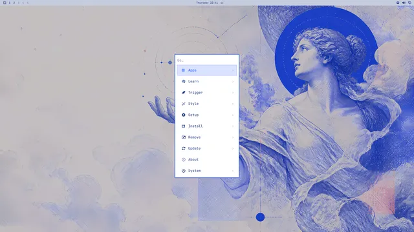The height and width of the screenshot is (232, 414).
Task: Click the power icon beside System
Action: (183, 171)
